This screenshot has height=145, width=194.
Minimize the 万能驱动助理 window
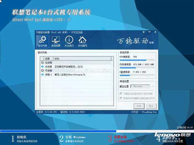150,32
